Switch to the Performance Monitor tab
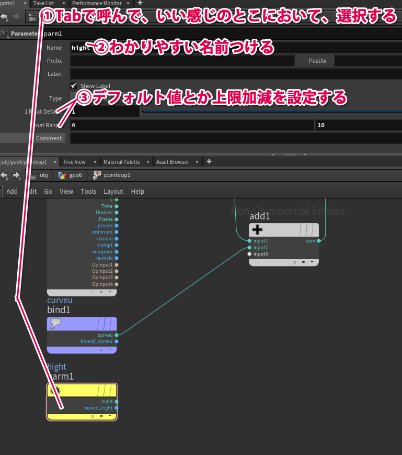The image size is (402, 455). click(x=97, y=3)
